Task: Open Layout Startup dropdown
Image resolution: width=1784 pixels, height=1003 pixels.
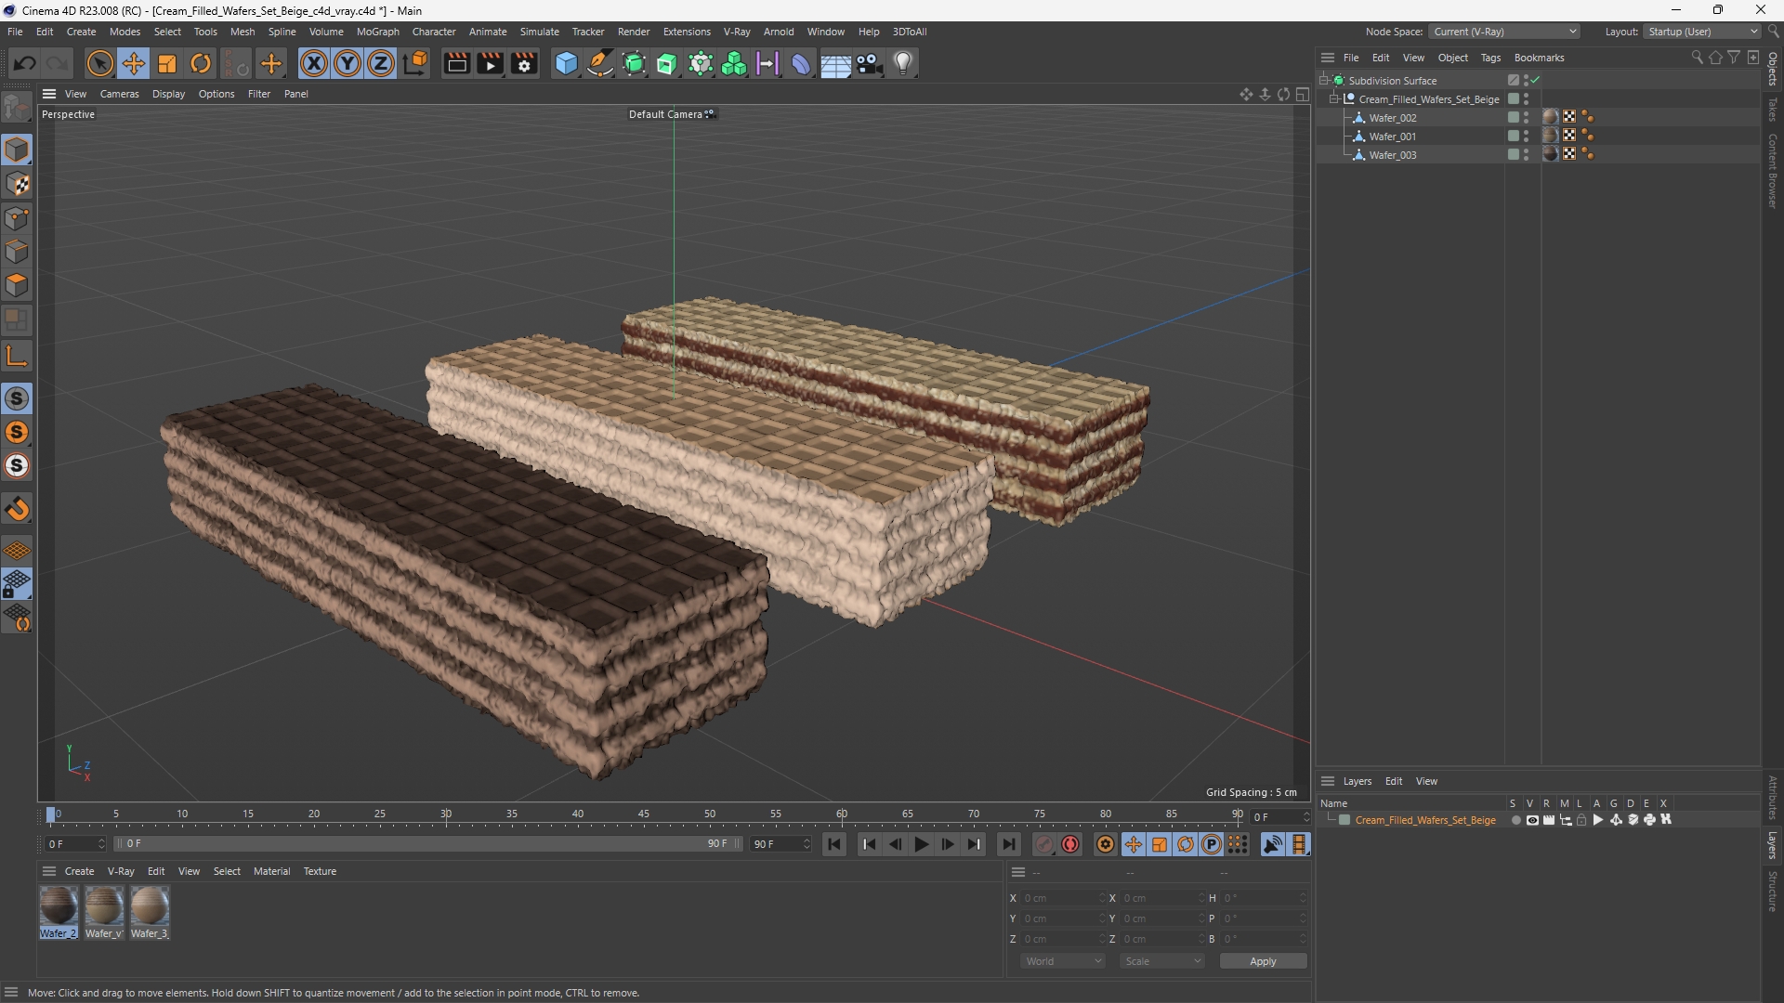Action: tap(1702, 32)
